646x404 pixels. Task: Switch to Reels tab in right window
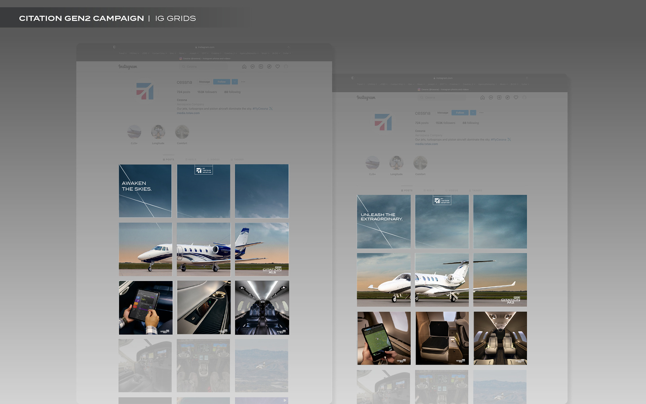point(429,191)
